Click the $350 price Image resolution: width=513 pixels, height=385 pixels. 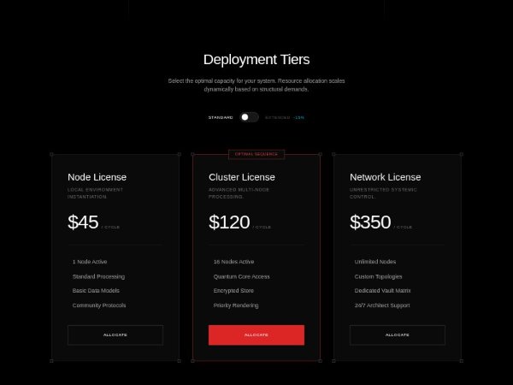pos(370,222)
